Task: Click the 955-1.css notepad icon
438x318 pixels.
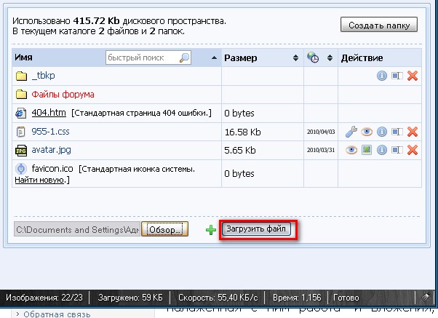Action: (x=20, y=132)
